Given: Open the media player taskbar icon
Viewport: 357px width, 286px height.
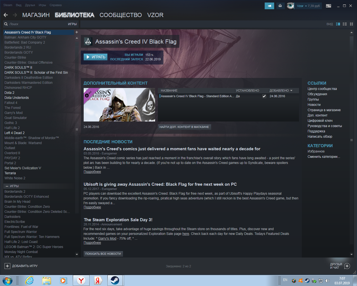Looking at the screenshot, I should click(64, 280).
